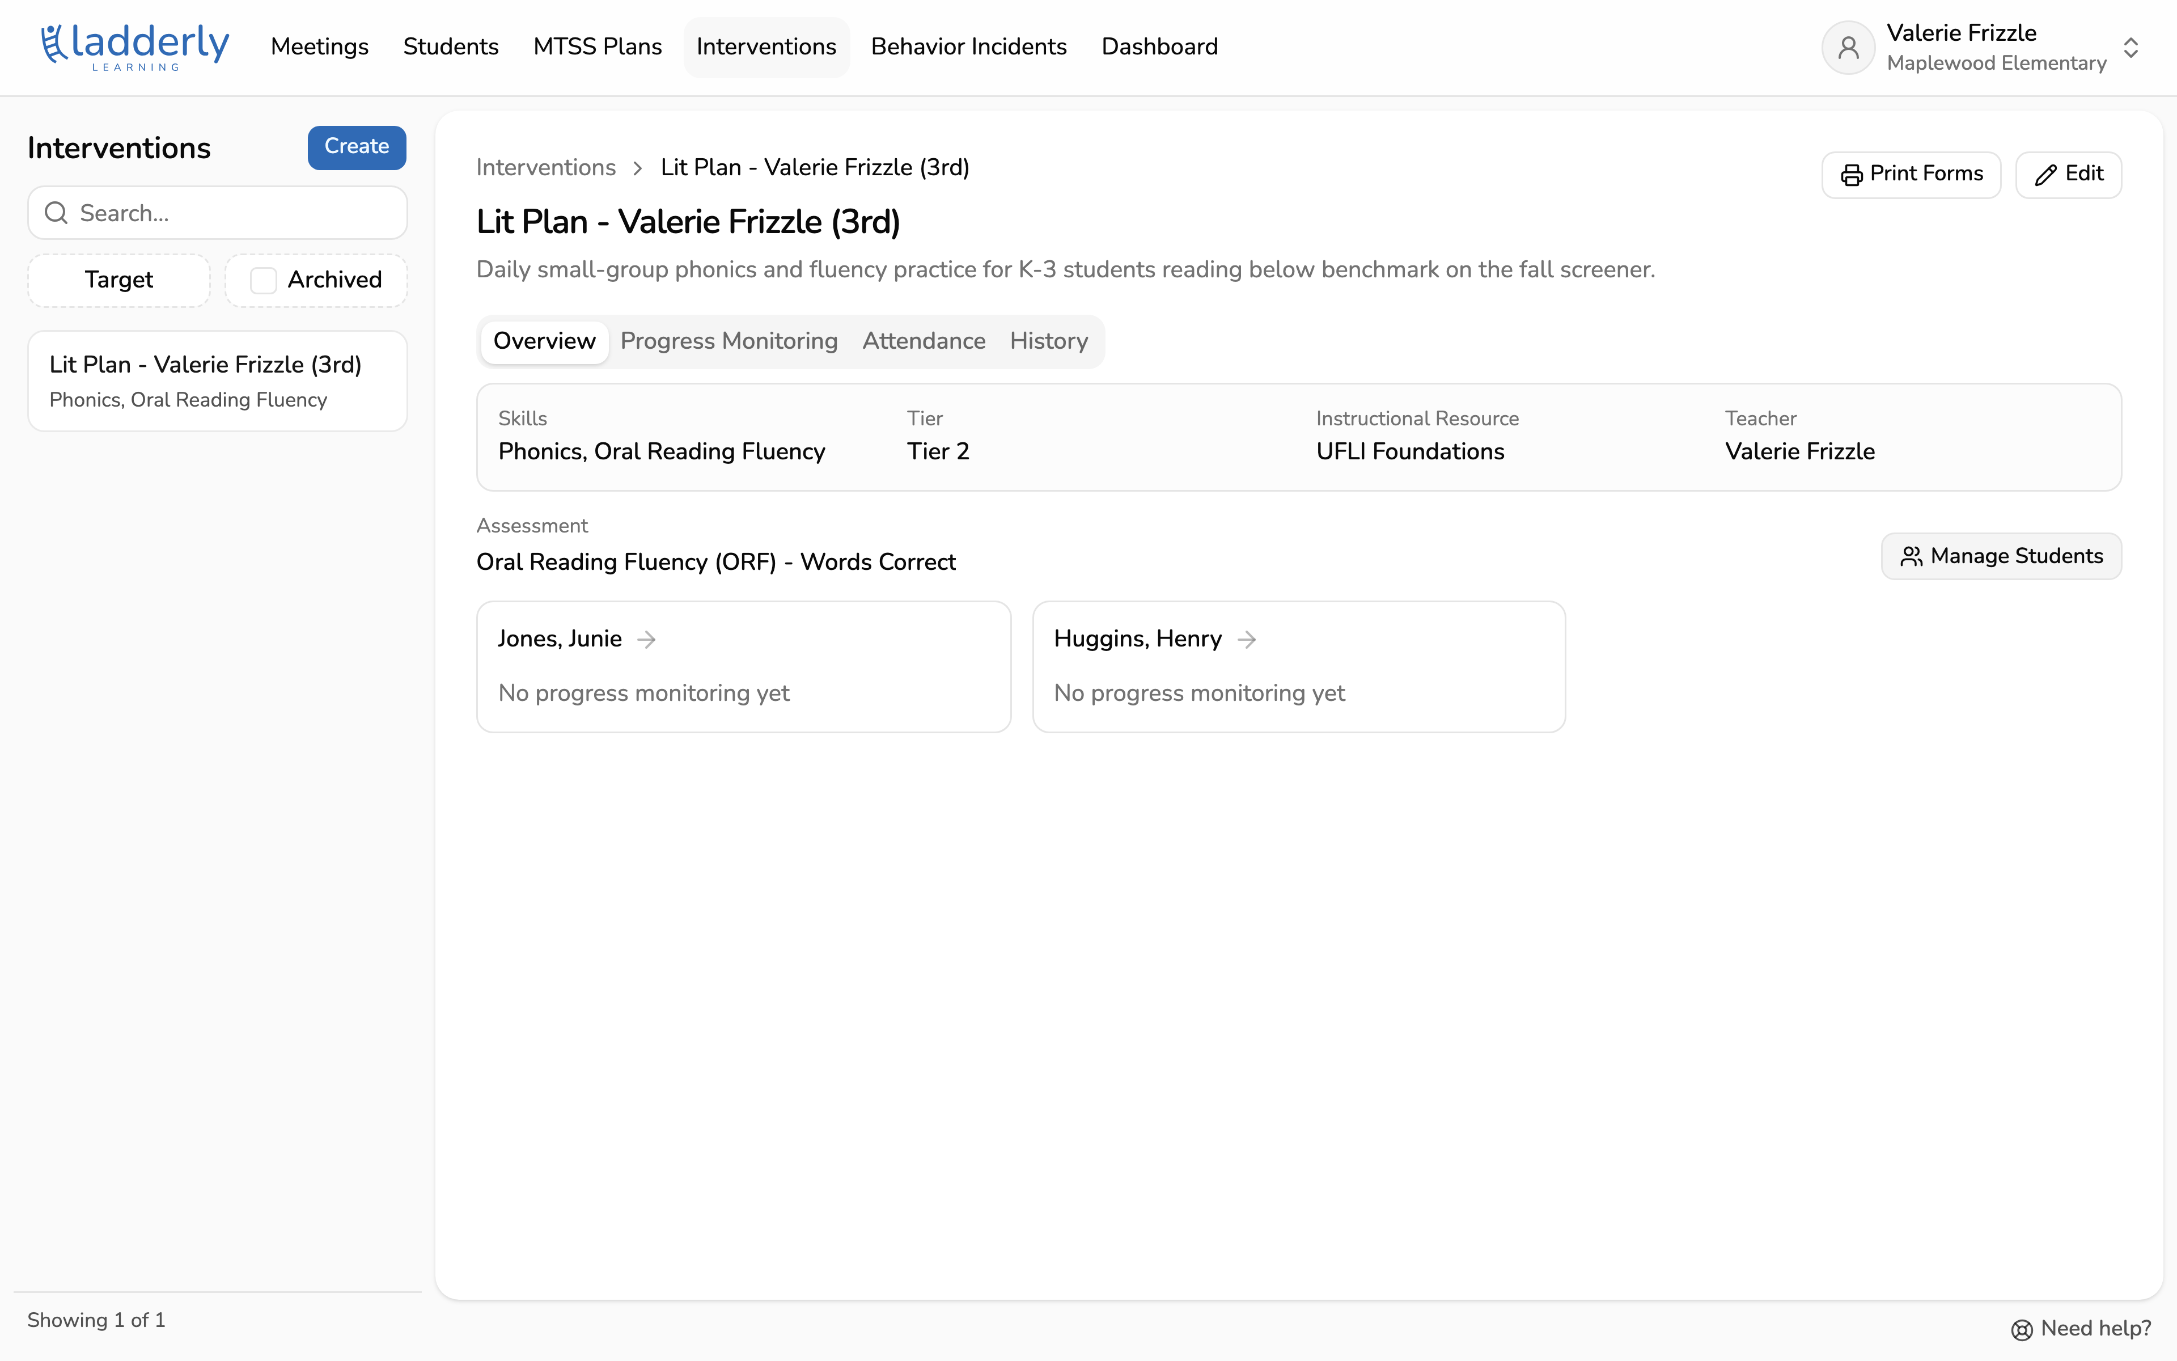Click the breadcrumb chevron separator
Image resolution: width=2177 pixels, height=1361 pixels.
638,168
